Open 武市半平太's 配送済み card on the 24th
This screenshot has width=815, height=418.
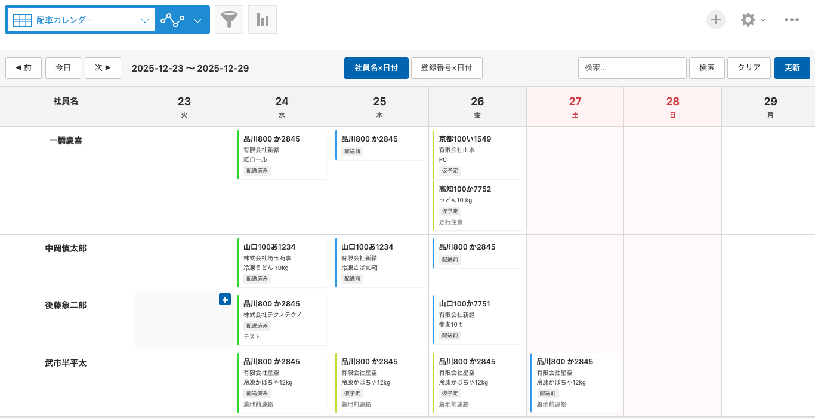coord(282,383)
